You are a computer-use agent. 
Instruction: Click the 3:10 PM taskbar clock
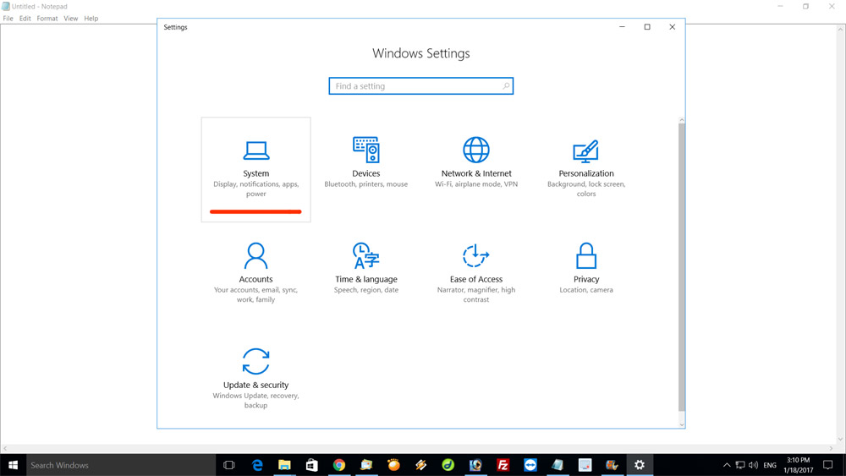[799, 465]
